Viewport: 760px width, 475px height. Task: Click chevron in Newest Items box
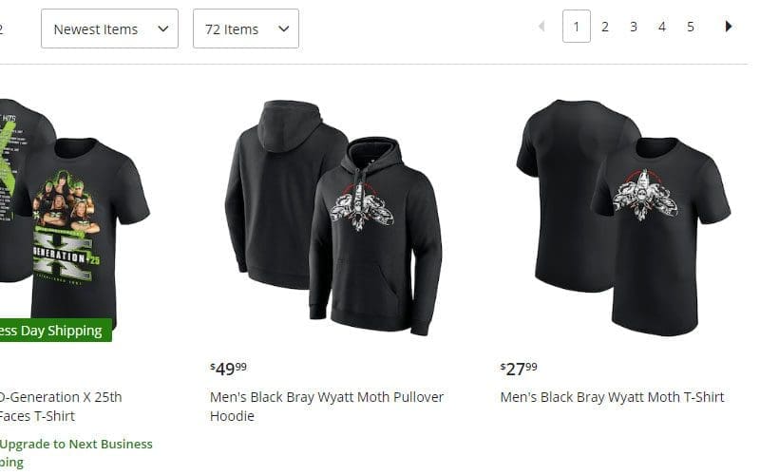163,28
